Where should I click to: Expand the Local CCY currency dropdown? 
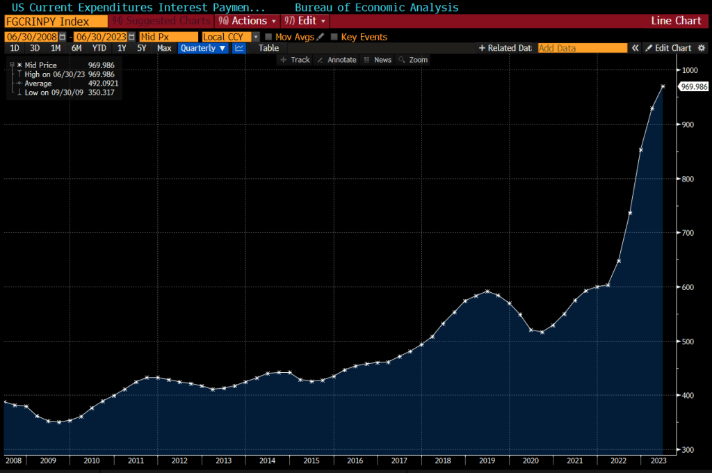[x=256, y=36]
